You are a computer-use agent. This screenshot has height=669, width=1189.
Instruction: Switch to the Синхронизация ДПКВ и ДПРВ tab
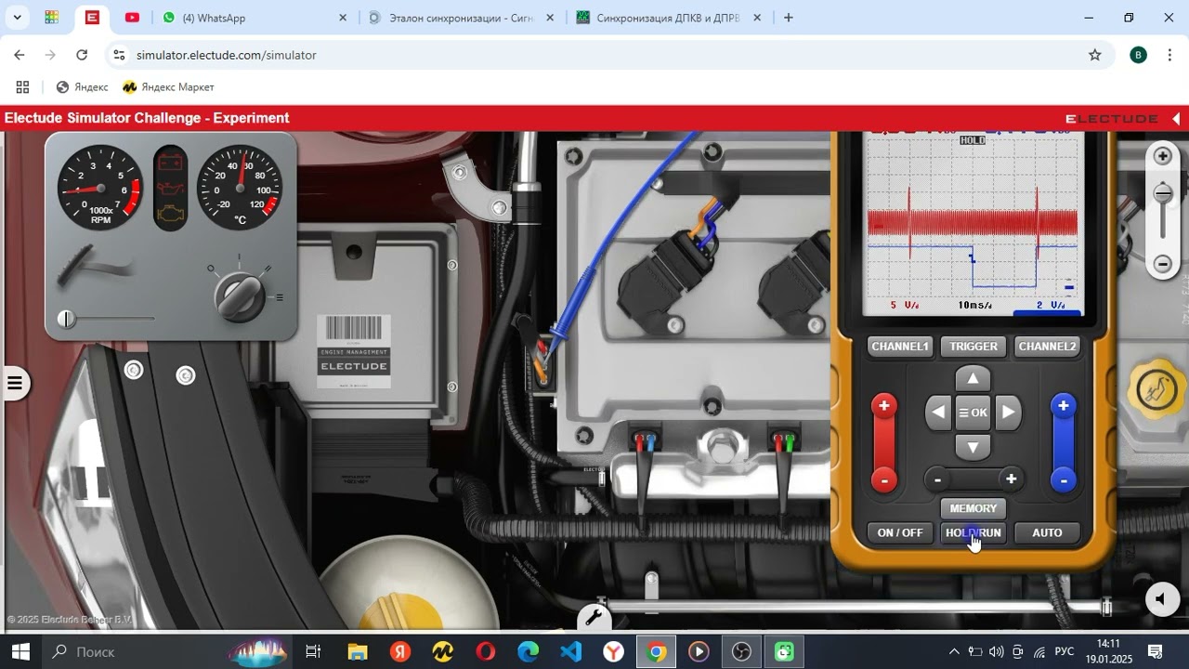point(670,18)
